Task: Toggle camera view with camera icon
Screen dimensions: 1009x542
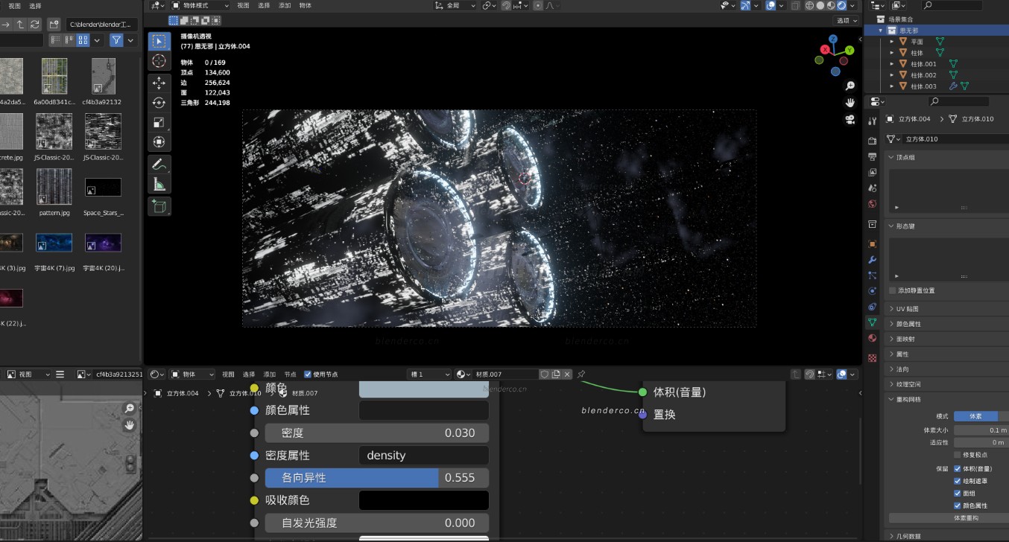Action: click(850, 120)
